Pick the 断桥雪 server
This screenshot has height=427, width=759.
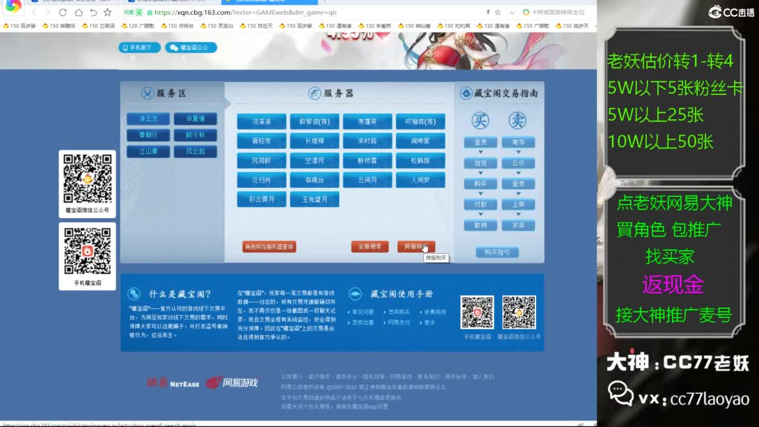click(x=368, y=161)
